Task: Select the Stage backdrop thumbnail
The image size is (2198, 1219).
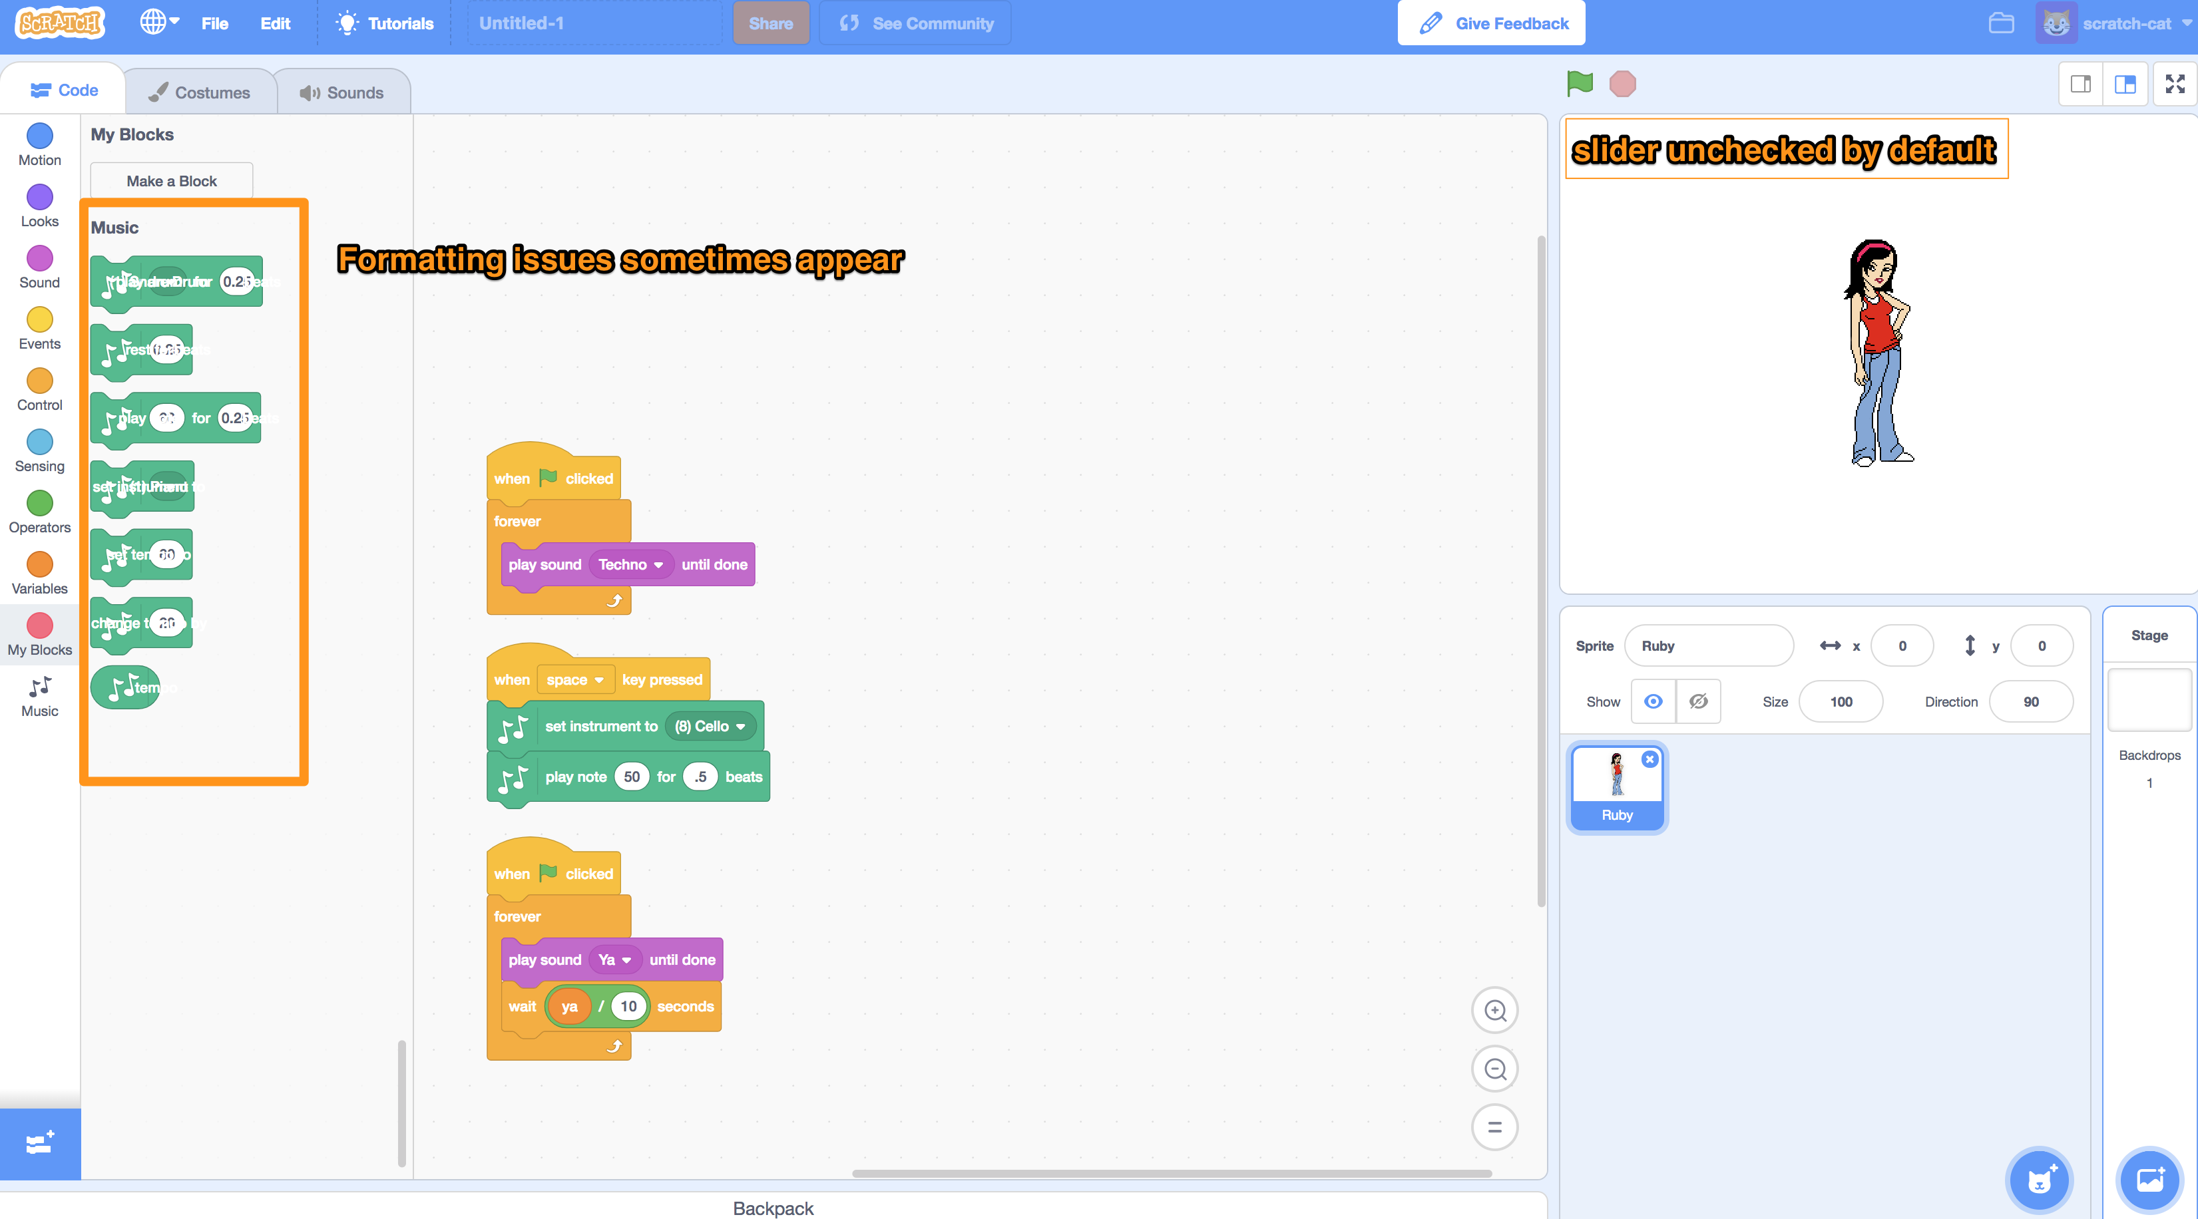Action: 2149,699
